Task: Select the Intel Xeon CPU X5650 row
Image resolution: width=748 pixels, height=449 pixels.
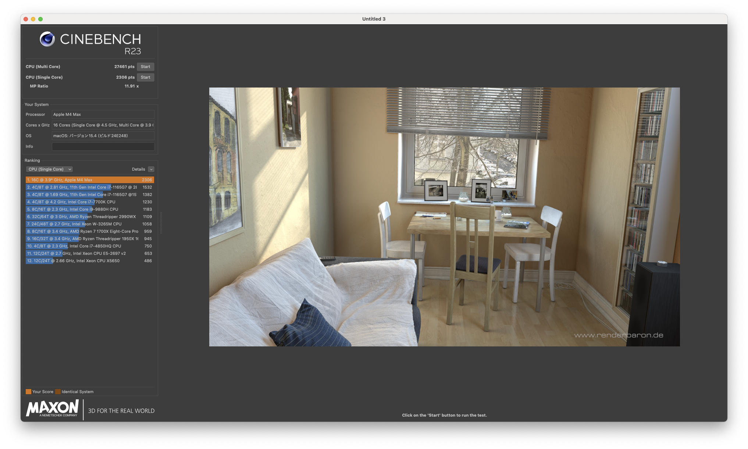Action: (89, 261)
